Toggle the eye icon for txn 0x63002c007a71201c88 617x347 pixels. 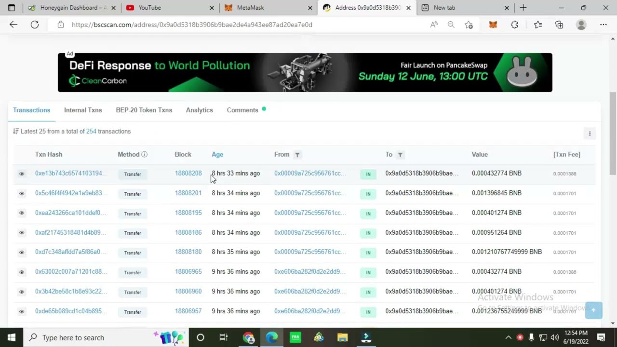click(x=22, y=272)
